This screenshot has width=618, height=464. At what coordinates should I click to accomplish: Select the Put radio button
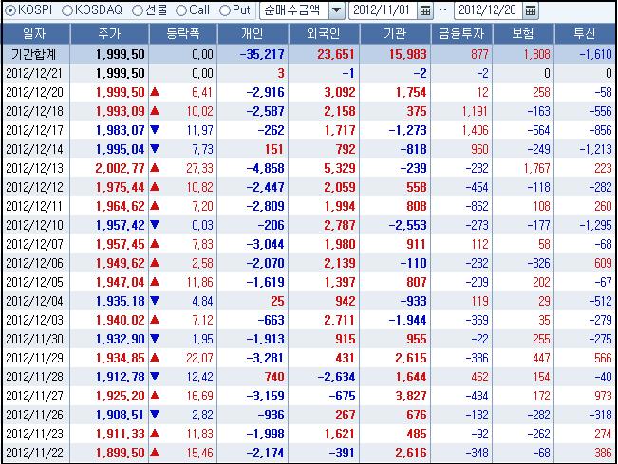point(225,10)
